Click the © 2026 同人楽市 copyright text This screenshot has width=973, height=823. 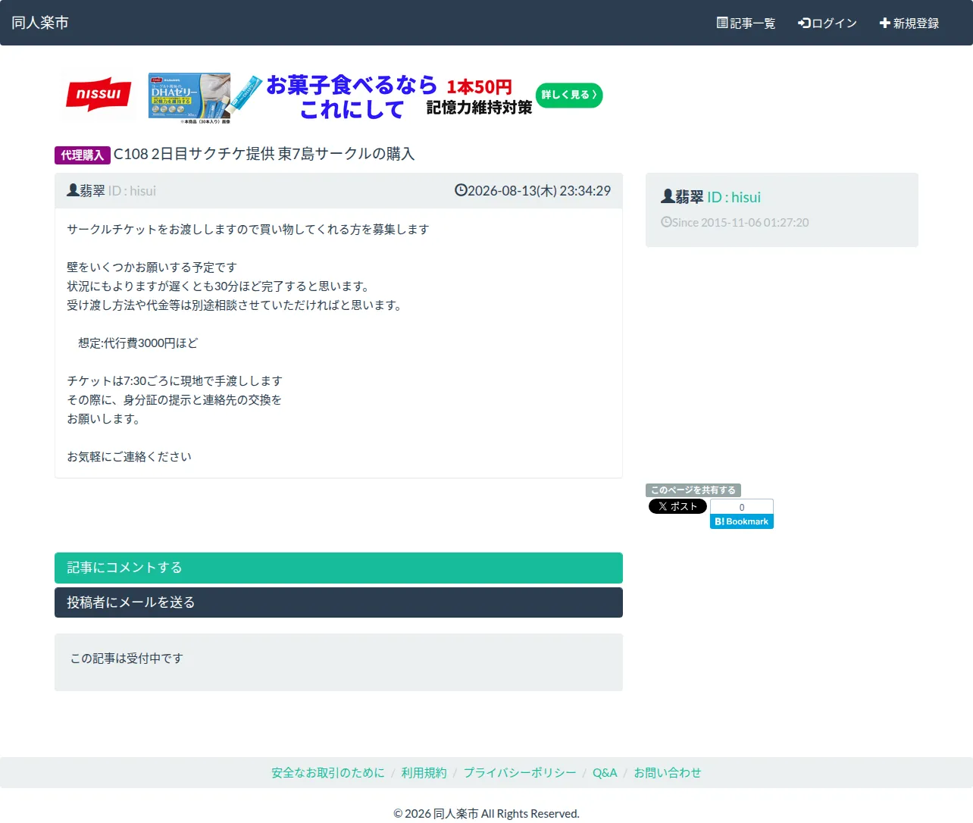(486, 814)
